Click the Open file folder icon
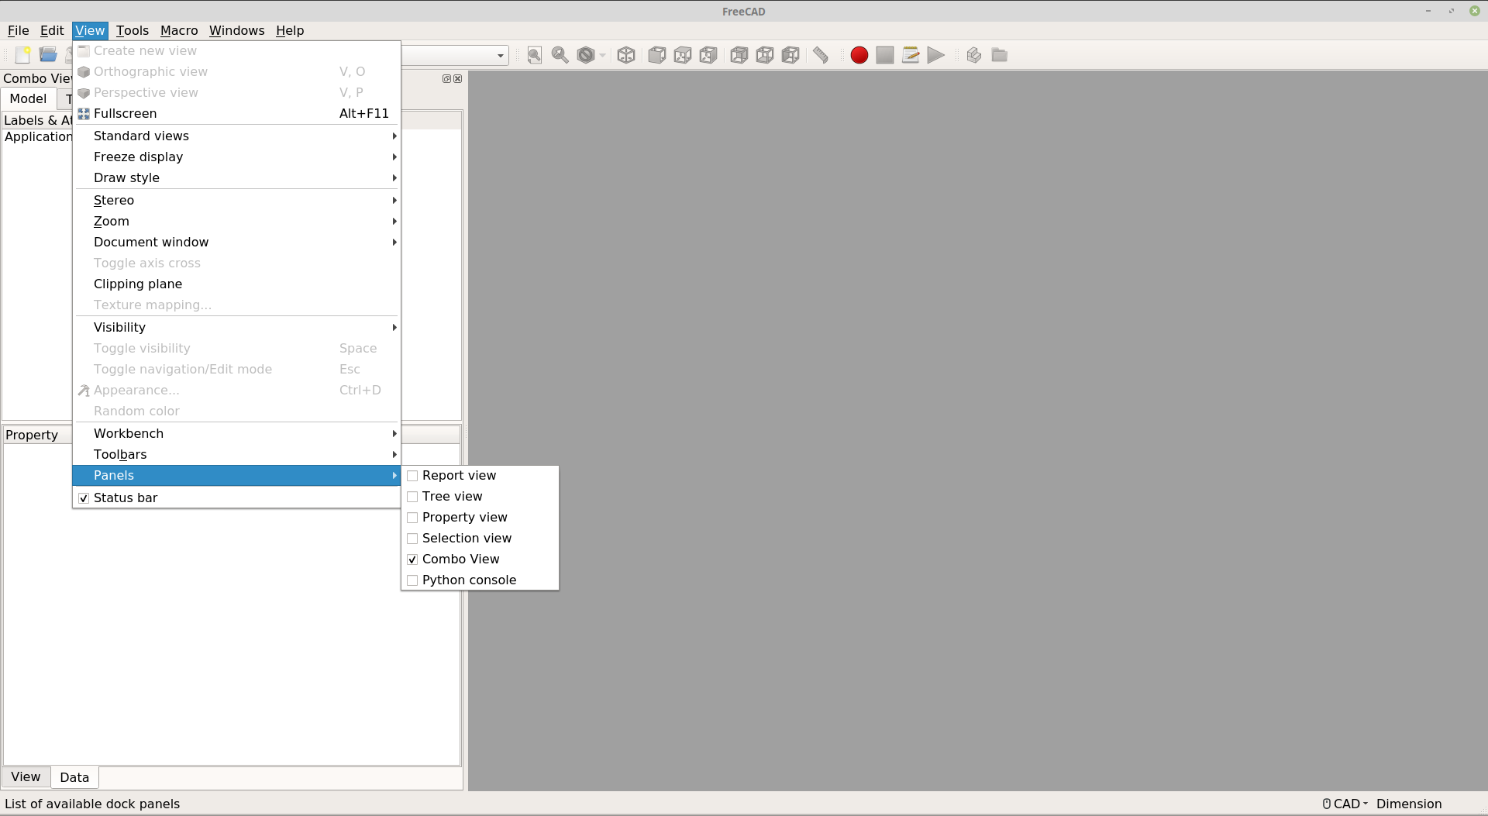 [48, 54]
